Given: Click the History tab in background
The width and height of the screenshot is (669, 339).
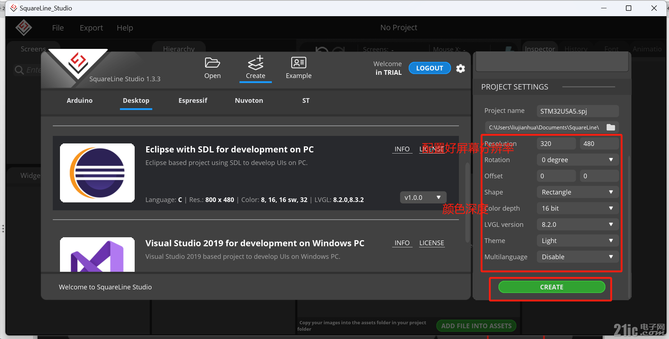Looking at the screenshot, I should (576, 49).
